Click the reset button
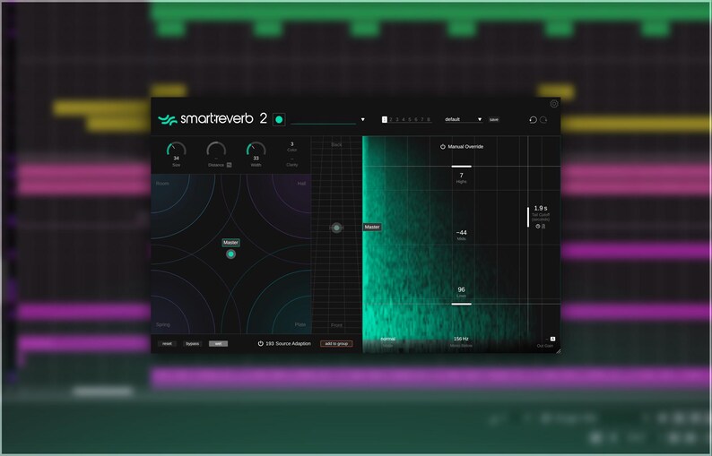Screen dimensions: 712x456 click(167, 343)
